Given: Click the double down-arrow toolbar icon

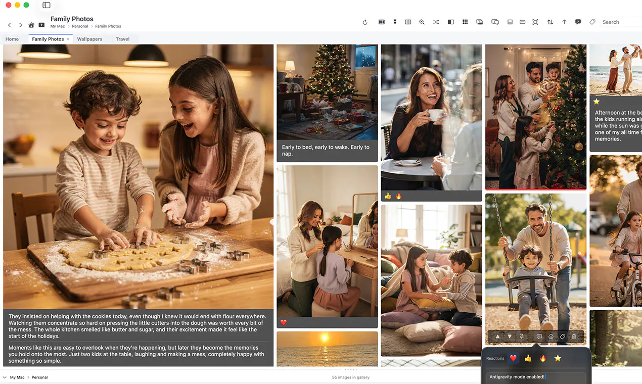Looking at the screenshot, I should tap(395, 22).
